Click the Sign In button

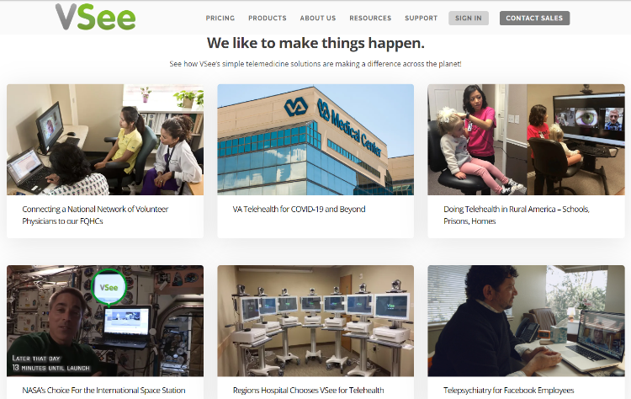469,19
